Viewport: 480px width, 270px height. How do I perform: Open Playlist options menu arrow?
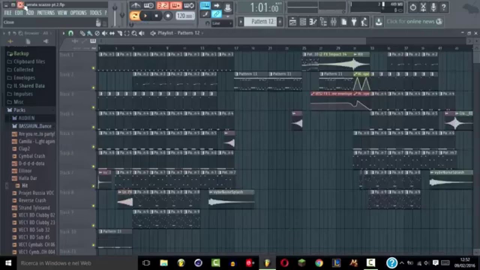pyautogui.click(x=63, y=33)
